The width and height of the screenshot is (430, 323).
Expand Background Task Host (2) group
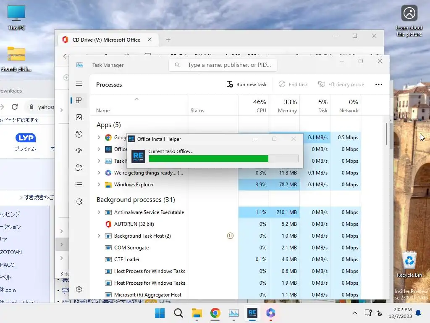(x=99, y=236)
